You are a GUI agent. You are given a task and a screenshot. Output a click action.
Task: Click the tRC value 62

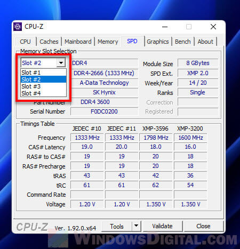coord(156,185)
